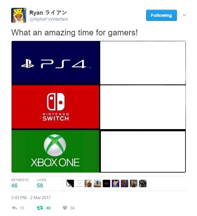Click the reply arrow icon
The width and height of the screenshot is (197, 216).
(x=14, y=208)
